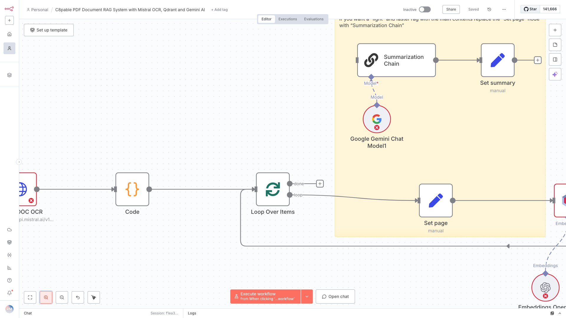Click the Add tag link
The height and width of the screenshot is (318, 566).
[219, 10]
